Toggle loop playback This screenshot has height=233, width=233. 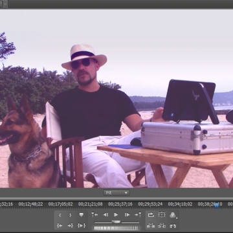point(151,215)
